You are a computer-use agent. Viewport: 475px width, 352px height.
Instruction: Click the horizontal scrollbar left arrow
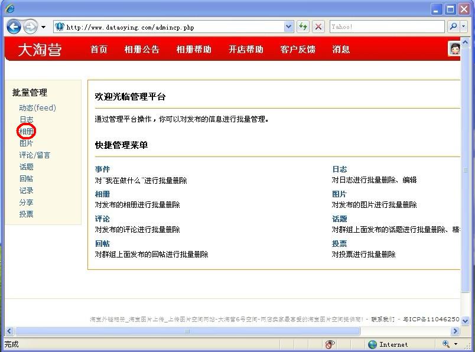tap(9, 331)
